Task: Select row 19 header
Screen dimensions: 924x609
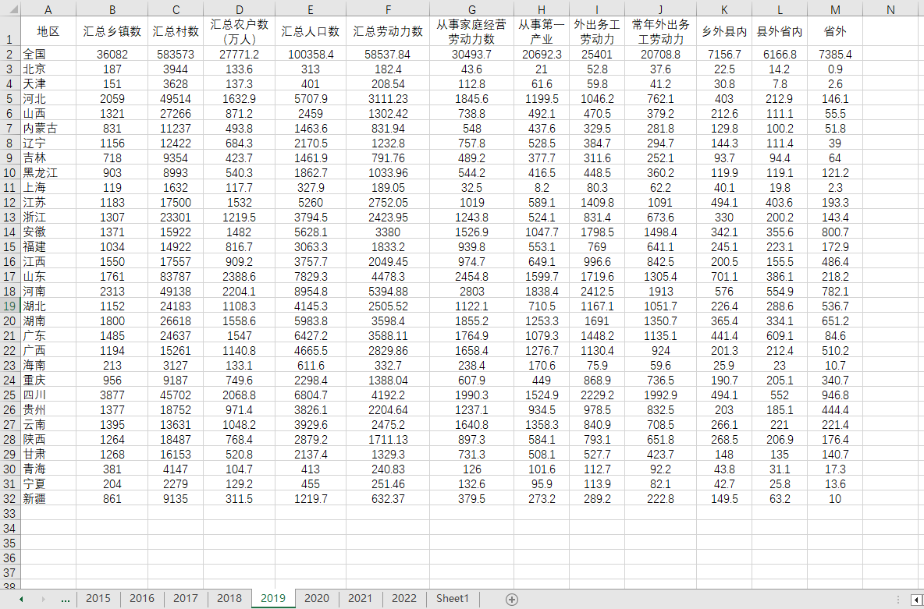Action: tap(10, 306)
